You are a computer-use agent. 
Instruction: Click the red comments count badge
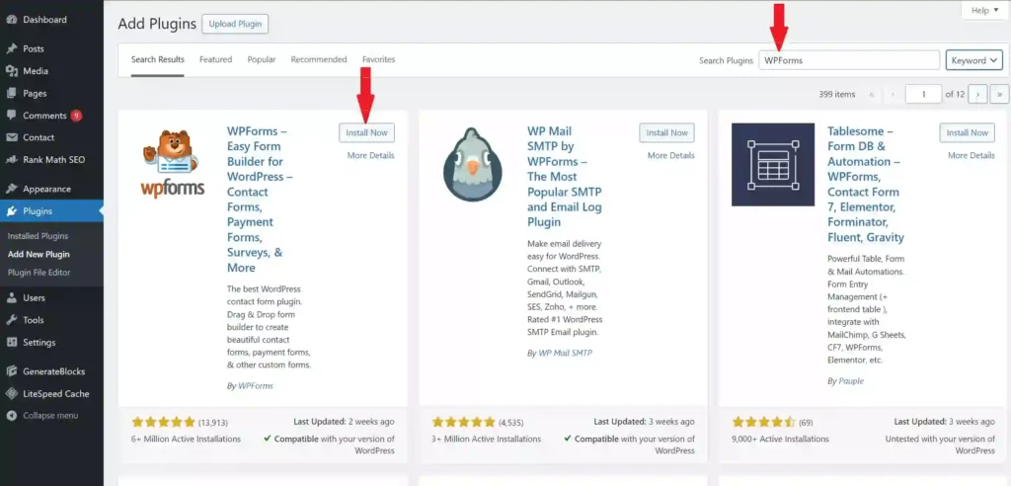point(76,117)
